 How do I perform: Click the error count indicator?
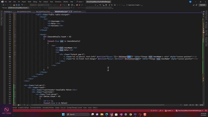click(x=14, y=105)
